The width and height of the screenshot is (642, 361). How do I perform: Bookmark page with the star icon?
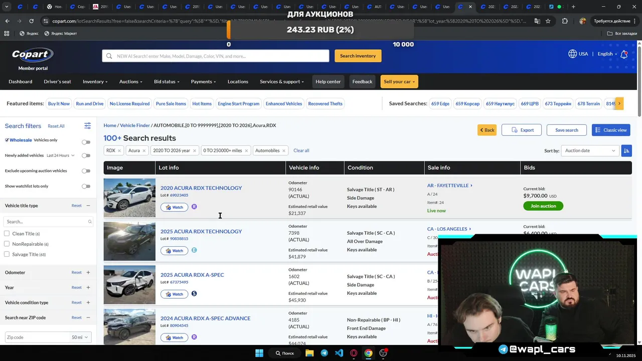pos(548,21)
